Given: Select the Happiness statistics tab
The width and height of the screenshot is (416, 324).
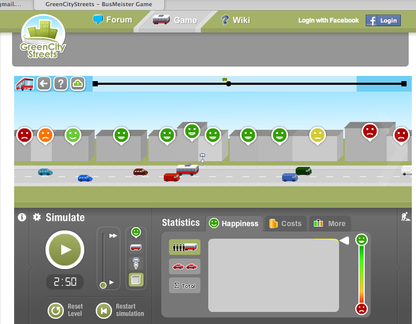Looking at the screenshot, I should (234, 224).
